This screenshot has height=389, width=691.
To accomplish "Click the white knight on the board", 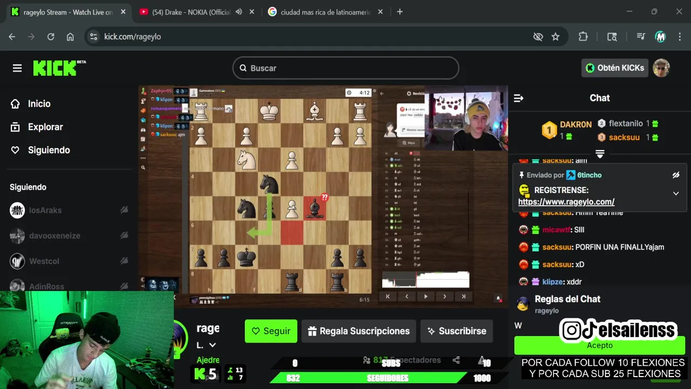I will pos(246,160).
